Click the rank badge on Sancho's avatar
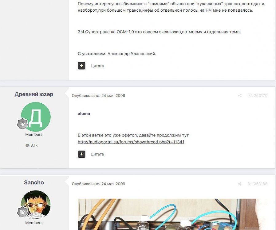The width and height of the screenshot is (276, 230). pyautogui.click(x=22, y=212)
